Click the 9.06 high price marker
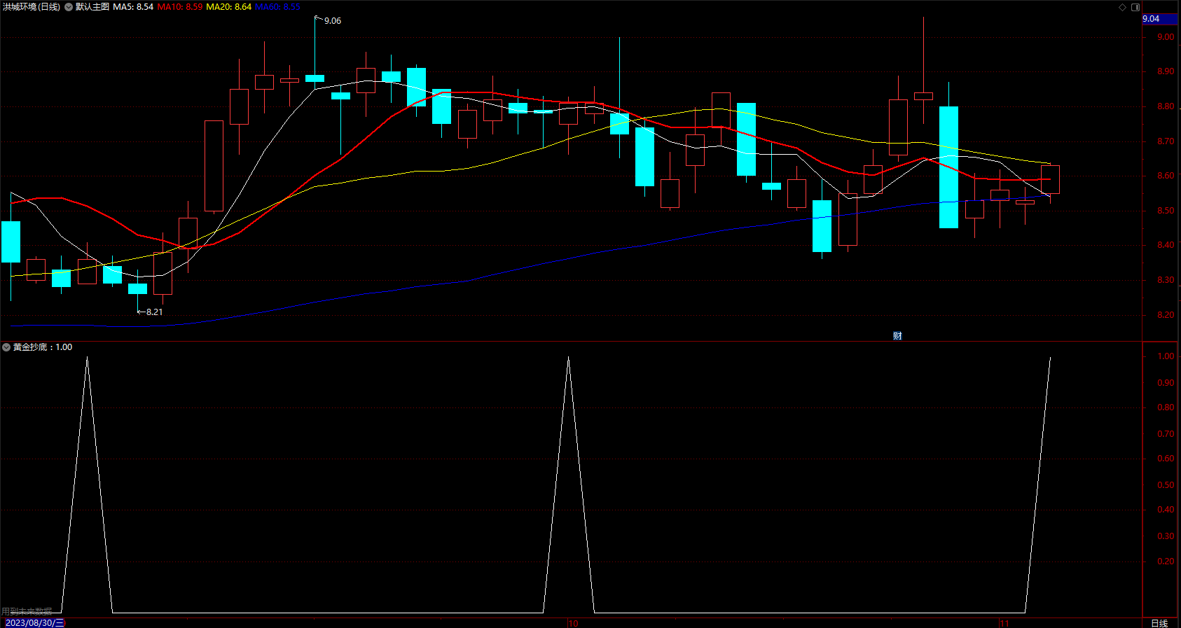Viewport: 1181px width, 628px height. [333, 21]
